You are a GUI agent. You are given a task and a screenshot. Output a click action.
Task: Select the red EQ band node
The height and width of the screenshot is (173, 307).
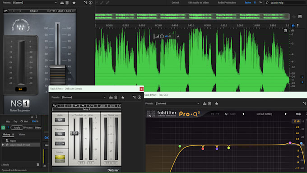tap(203, 149)
